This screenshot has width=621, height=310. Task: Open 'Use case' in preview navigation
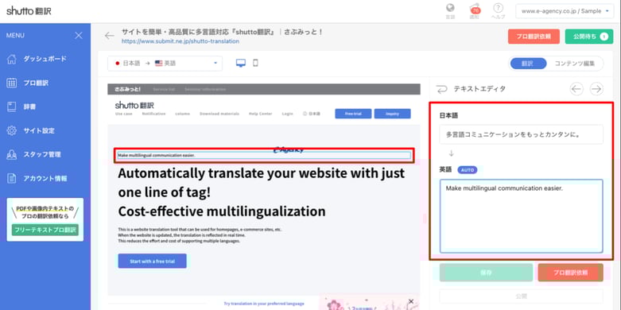(123, 114)
